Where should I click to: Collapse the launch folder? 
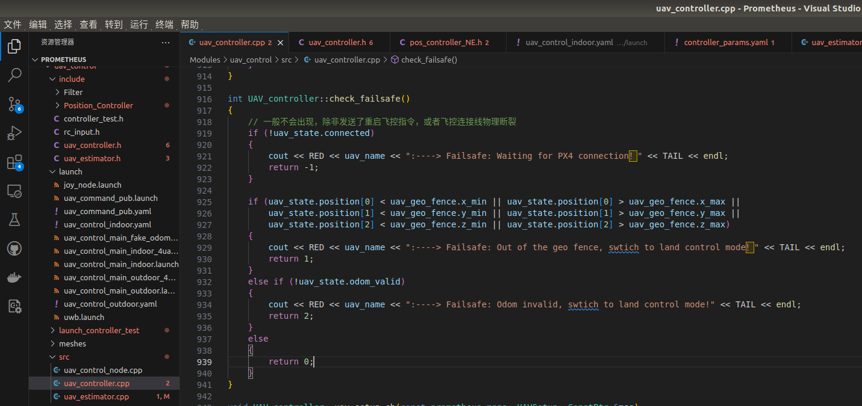point(104,171)
